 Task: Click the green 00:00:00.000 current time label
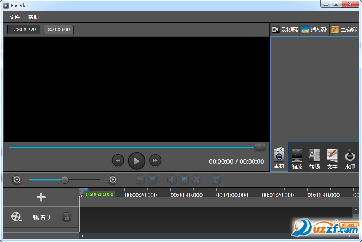pos(99,194)
